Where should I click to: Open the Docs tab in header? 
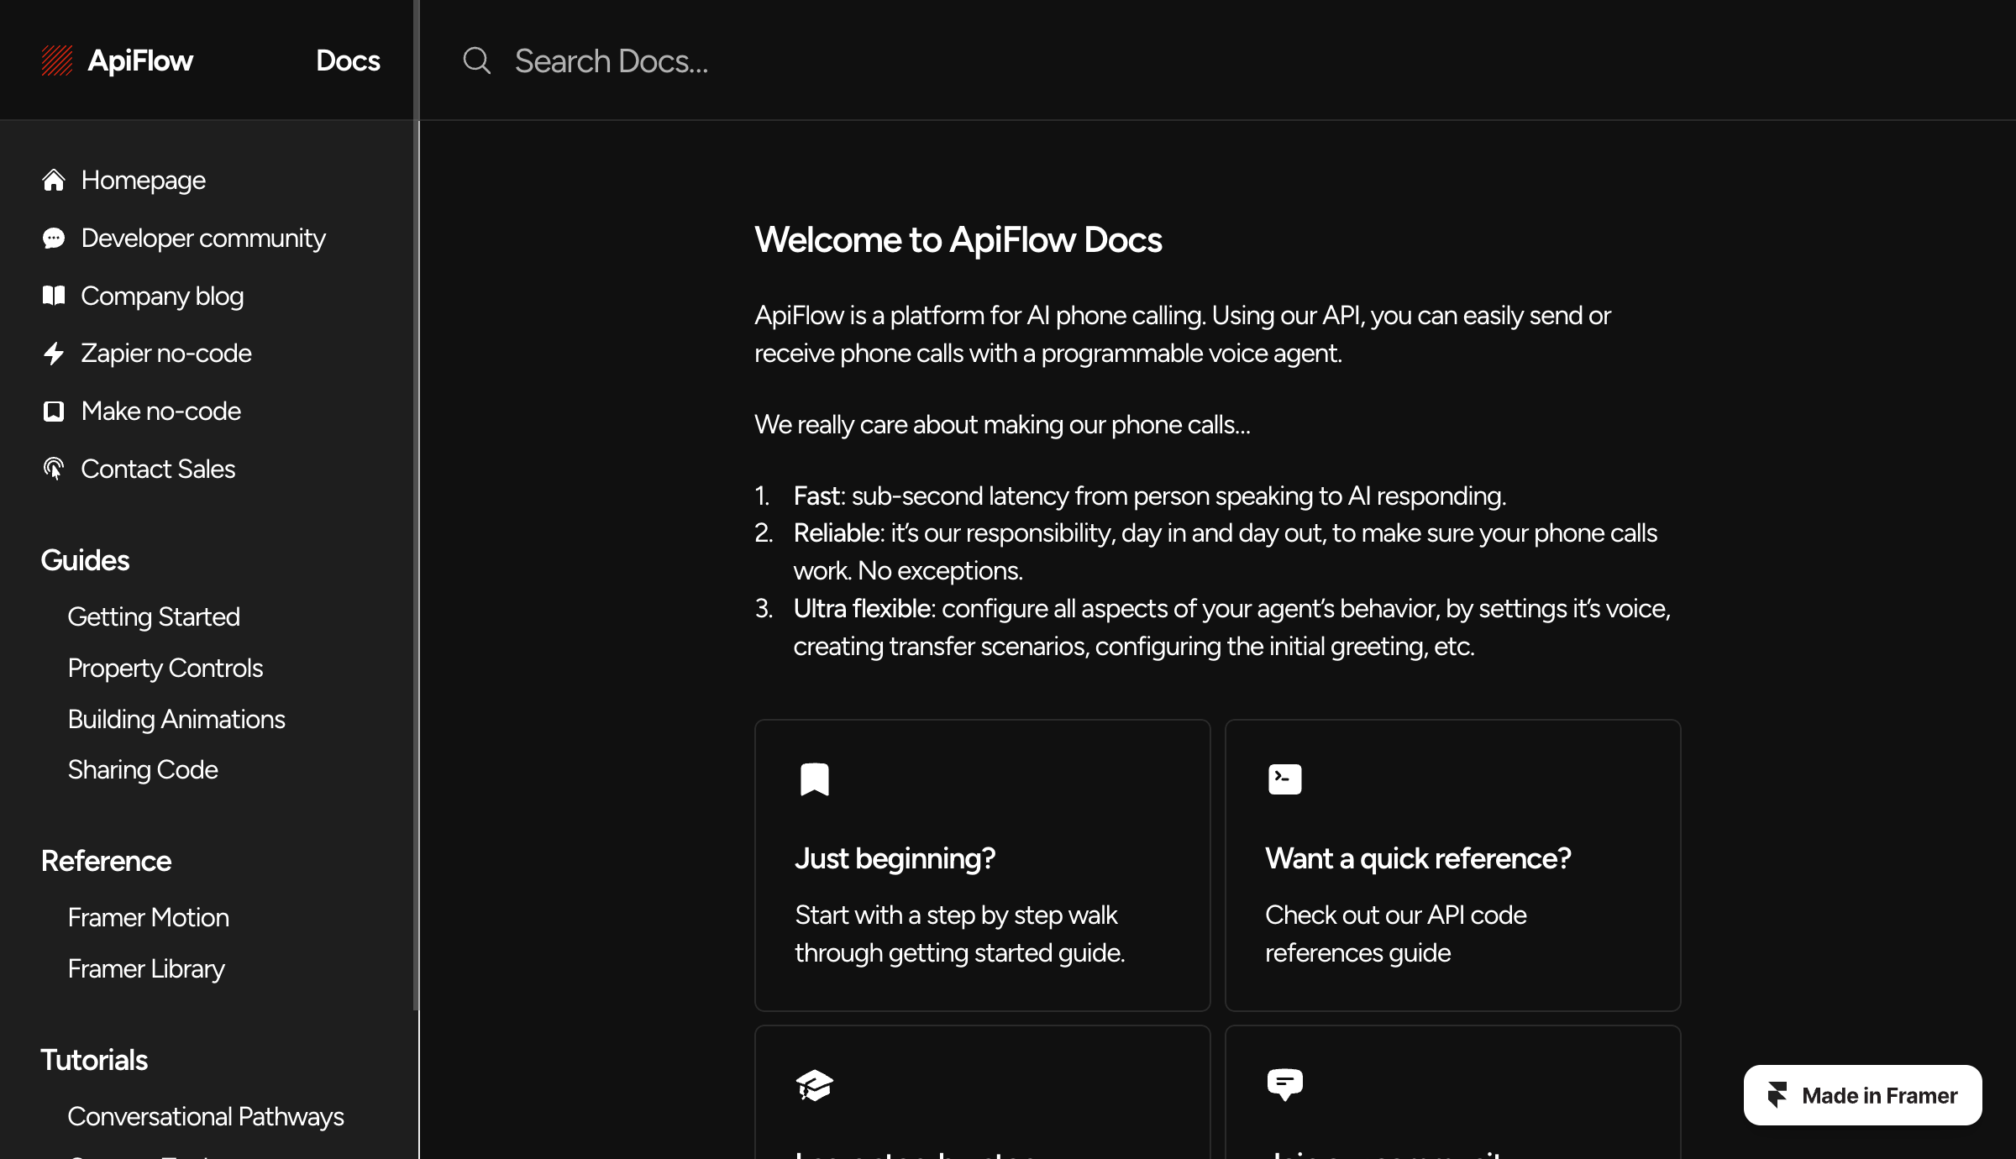click(x=348, y=60)
